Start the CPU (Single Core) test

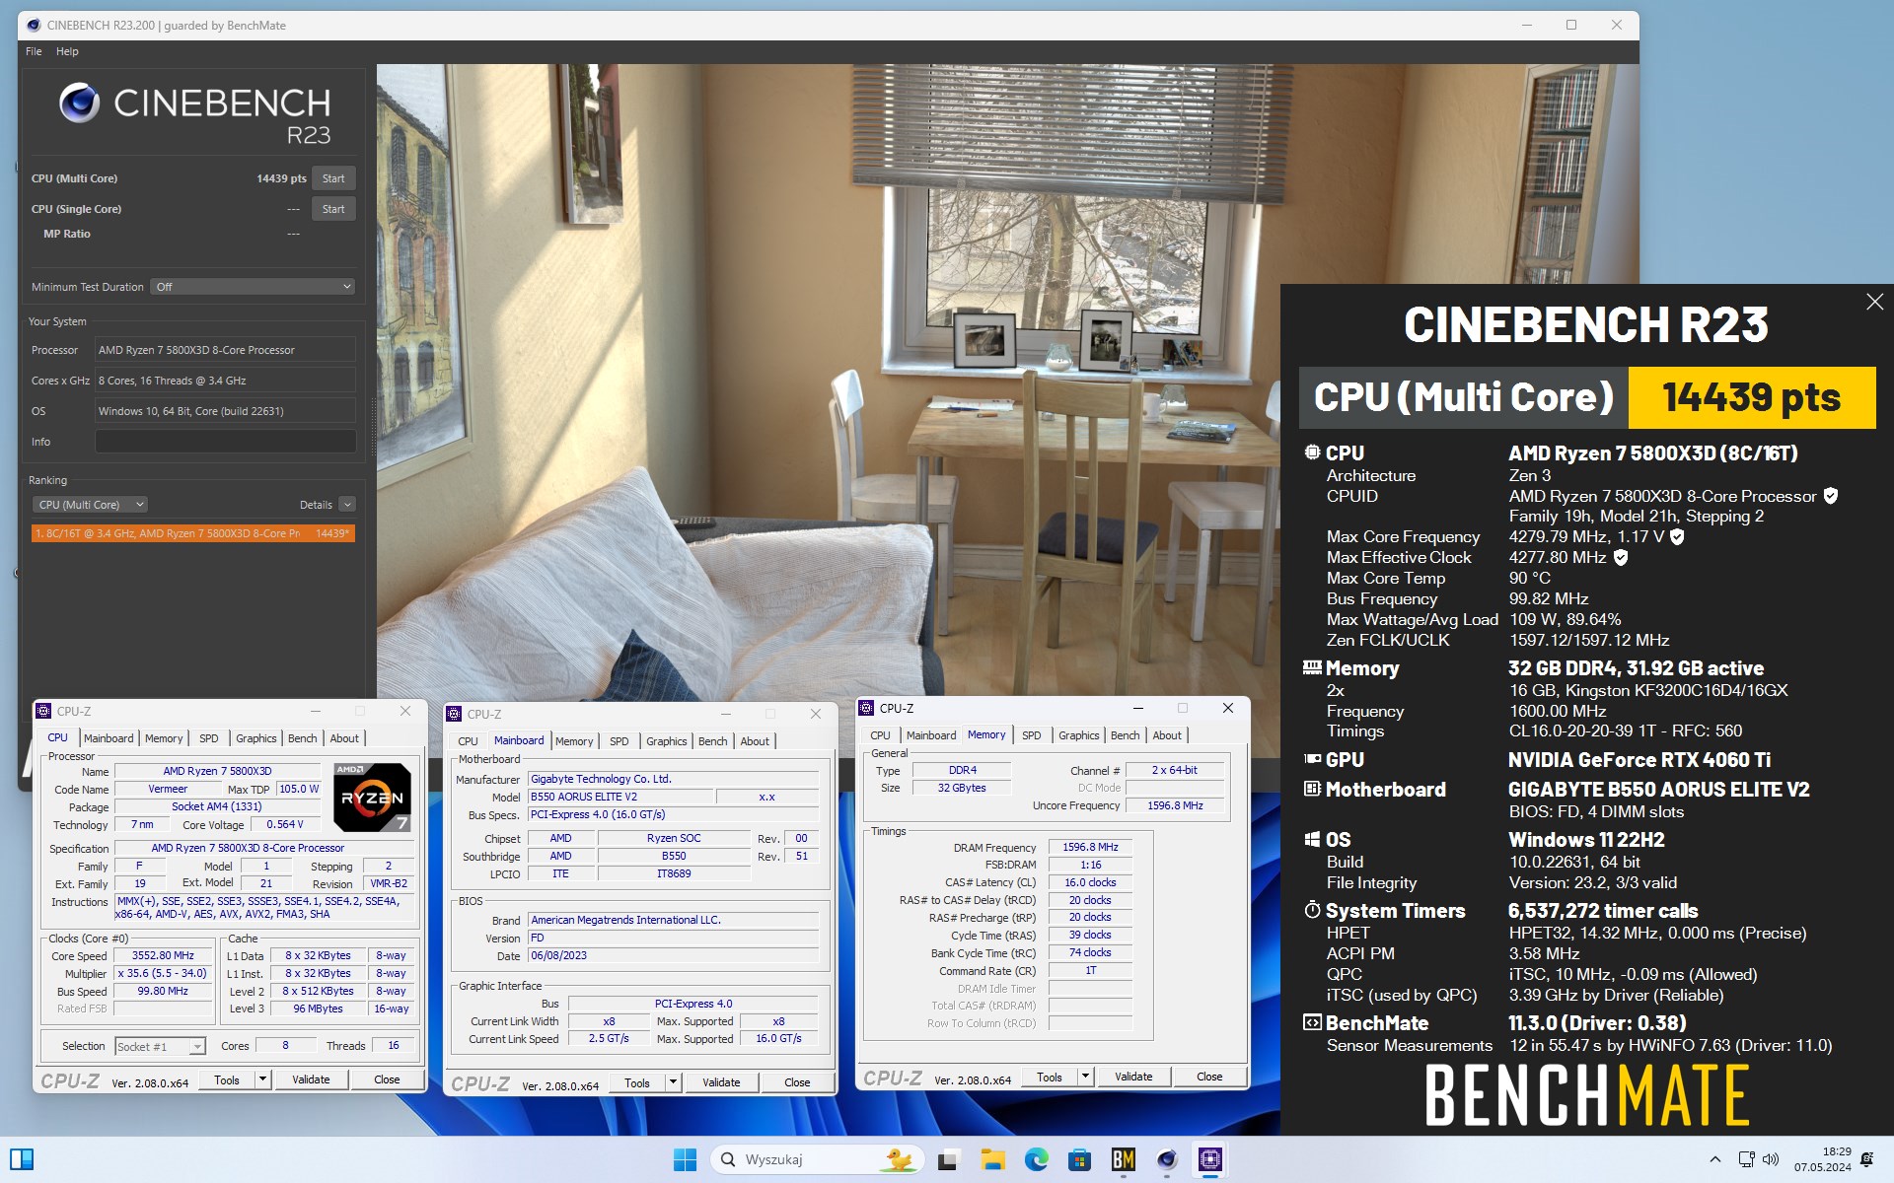coord(333,209)
